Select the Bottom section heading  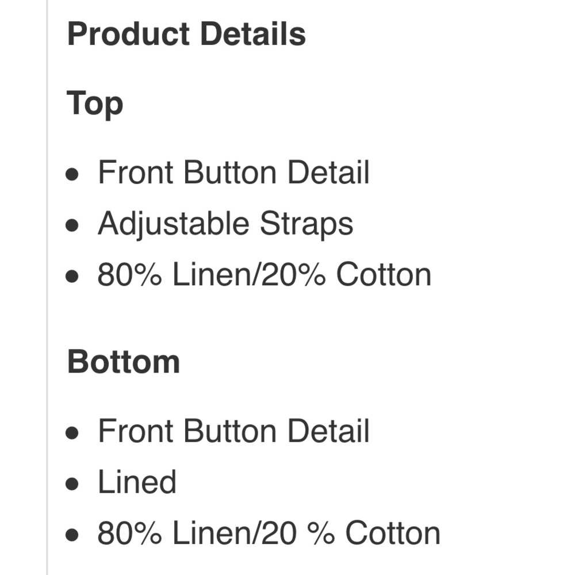(123, 362)
